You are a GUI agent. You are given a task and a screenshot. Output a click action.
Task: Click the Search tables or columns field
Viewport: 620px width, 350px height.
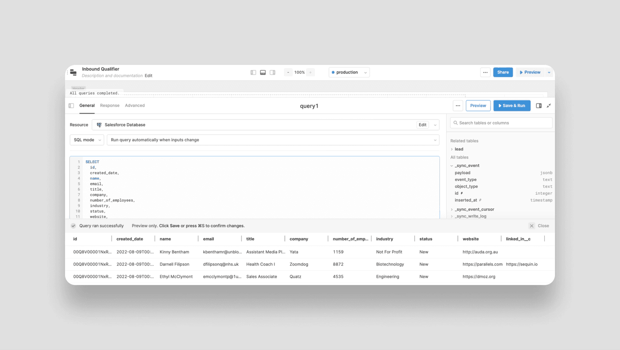coord(501,123)
